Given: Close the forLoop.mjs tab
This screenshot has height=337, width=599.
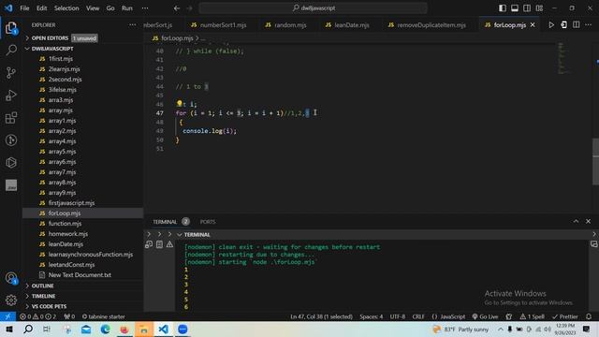Looking at the screenshot, I should 533,25.
